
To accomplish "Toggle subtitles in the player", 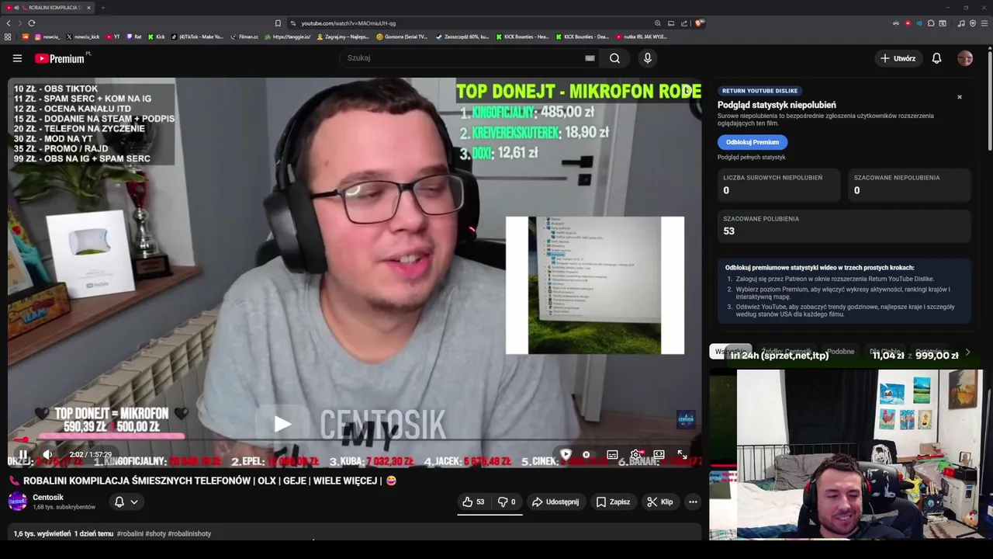I will point(612,454).
